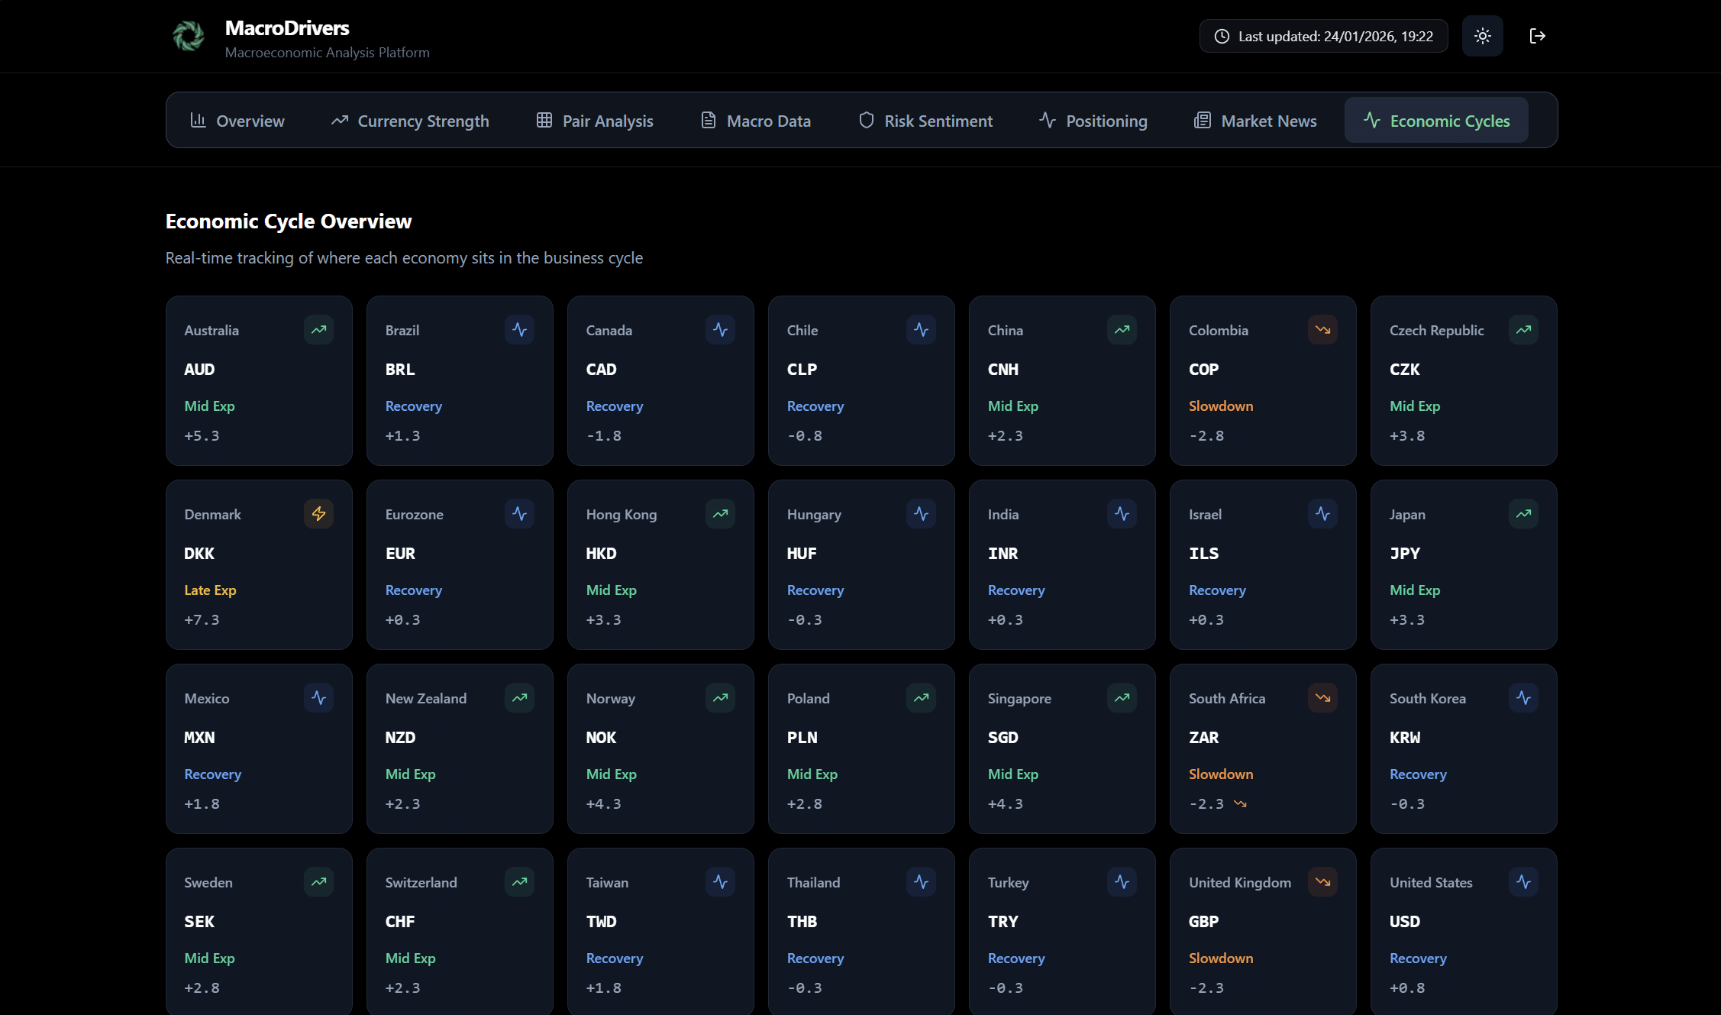Toggle the light/dark theme sun button
The image size is (1721, 1015).
click(x=1482, y=36)
